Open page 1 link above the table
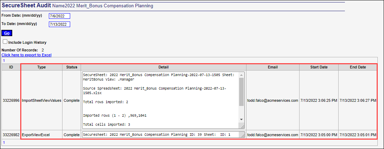This screenshot has height=149, width=384. coord(4,60)
